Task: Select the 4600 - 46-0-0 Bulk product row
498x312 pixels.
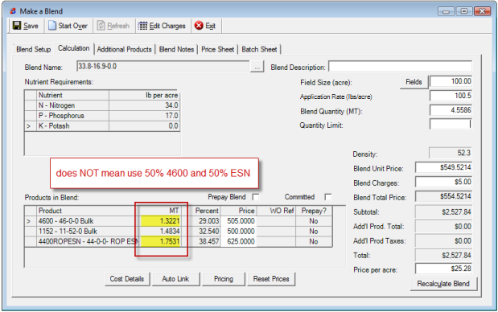Action: click(179, 221)
